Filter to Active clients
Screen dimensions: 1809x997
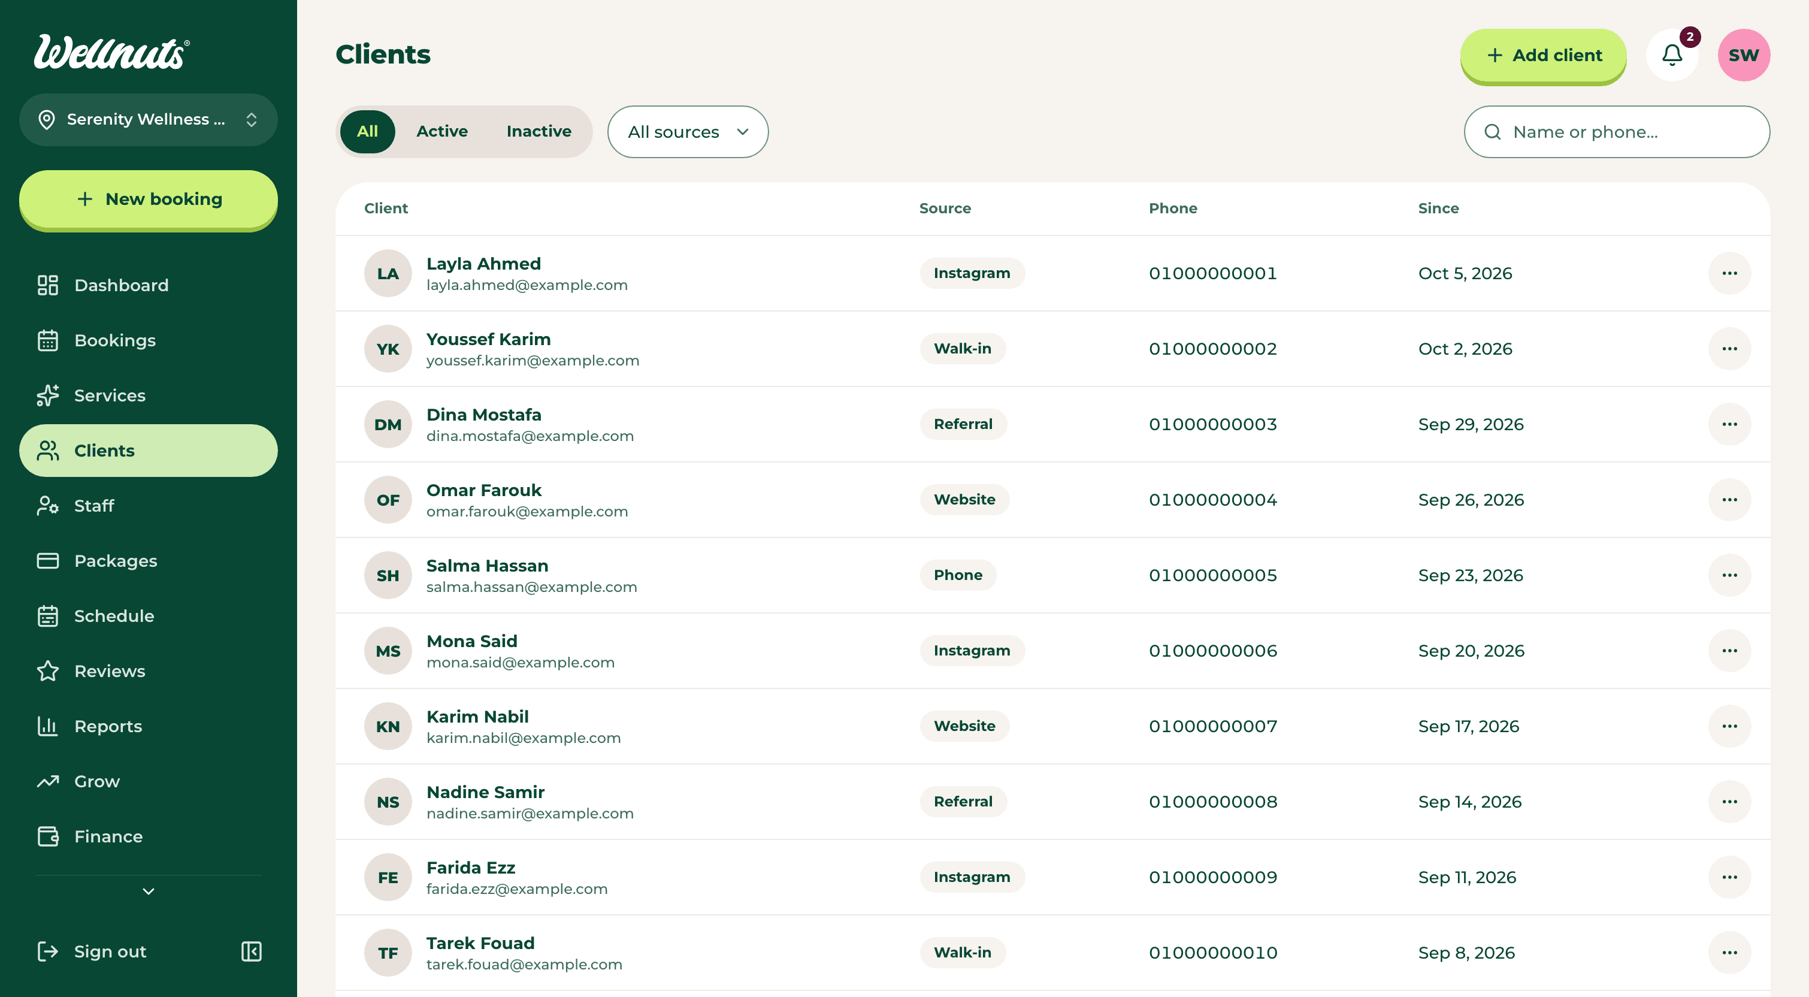click(x=441, y=131)
